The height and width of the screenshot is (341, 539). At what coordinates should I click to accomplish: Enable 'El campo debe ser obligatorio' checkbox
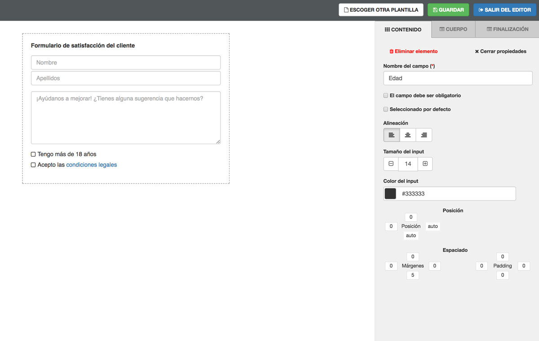386,96
